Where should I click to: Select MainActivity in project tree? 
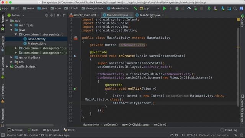pos(36,44)
